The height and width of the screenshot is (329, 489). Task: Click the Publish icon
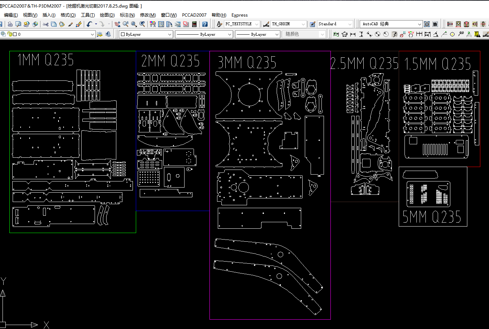click(26, 24)
